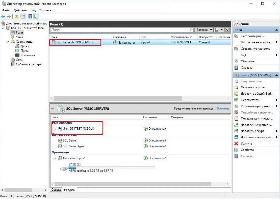Image resolution: width=280 pixels, height=199 pixels.
Task: Click the Back arrow toolbar icon
Action: 3,17
